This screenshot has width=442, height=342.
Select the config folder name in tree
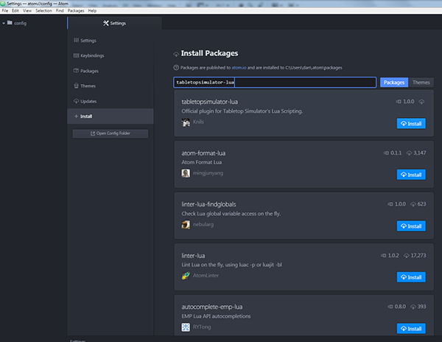pos(21,23)
